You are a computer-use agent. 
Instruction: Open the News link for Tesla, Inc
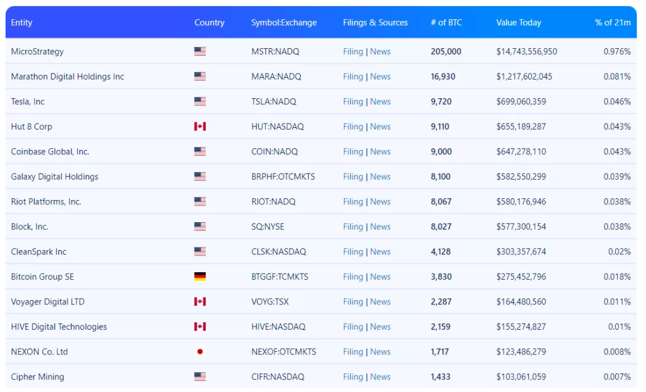coord(380,102)
